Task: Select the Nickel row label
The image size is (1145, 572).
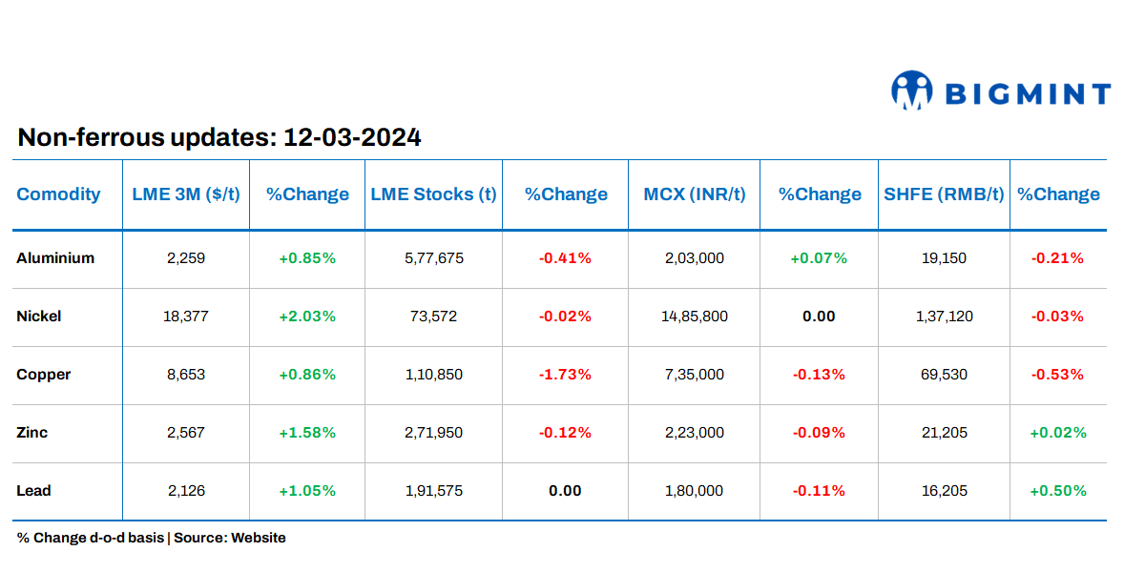Action: click(39, 317)
